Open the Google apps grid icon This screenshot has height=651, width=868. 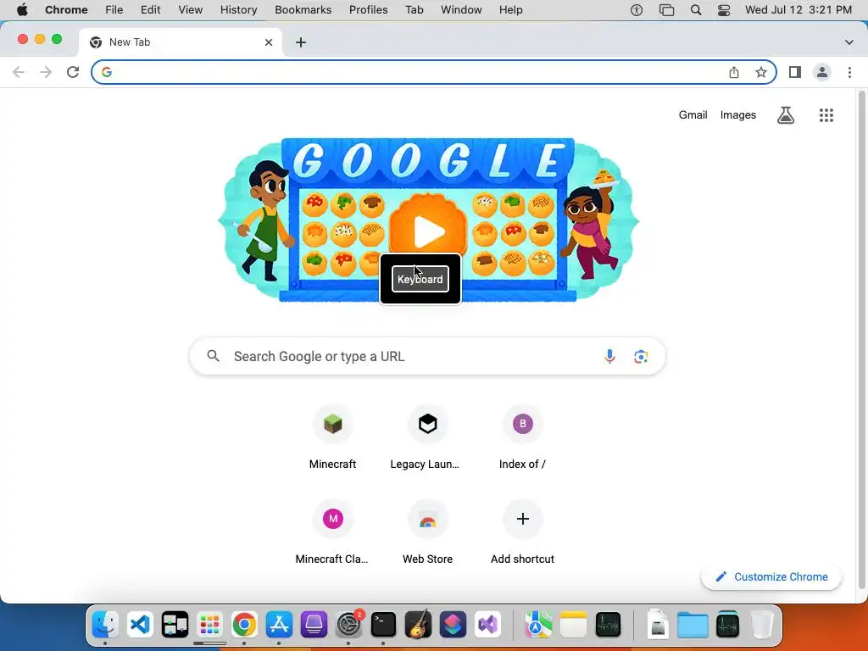click(x=826, y=115)
